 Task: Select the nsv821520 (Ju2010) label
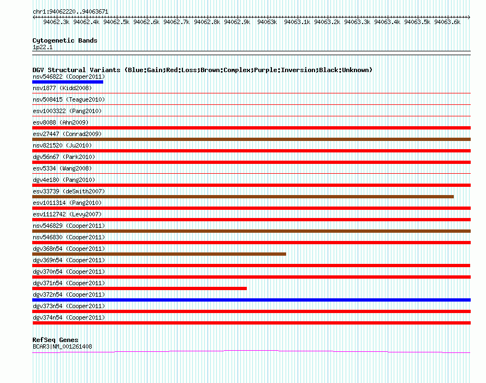click(62, 145)
